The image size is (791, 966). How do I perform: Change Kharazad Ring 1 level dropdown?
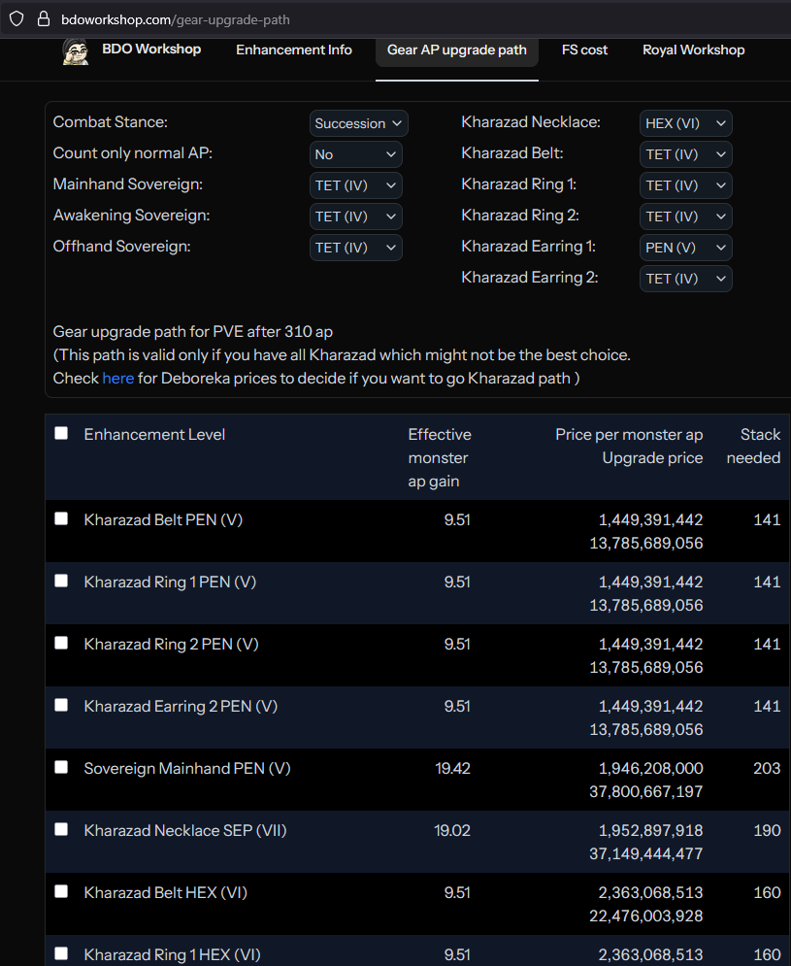(x=685, y=185)
